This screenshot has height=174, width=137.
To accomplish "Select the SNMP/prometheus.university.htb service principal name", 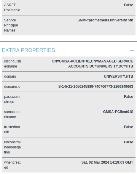I will click(x=105, y=20).
